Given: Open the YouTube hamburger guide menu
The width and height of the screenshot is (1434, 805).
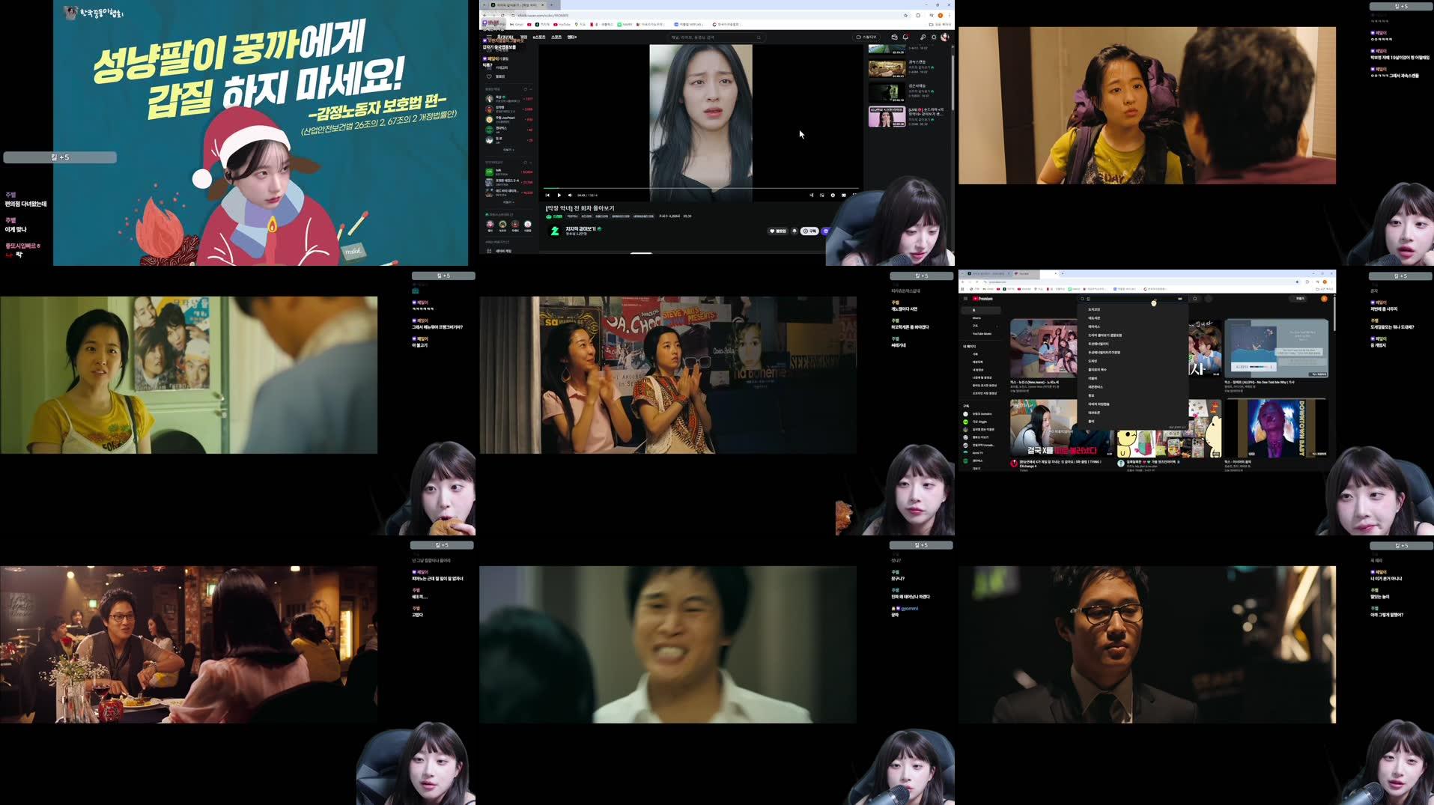Looking at the screenshot, I should pyautogui.click(x=965, y=299).
